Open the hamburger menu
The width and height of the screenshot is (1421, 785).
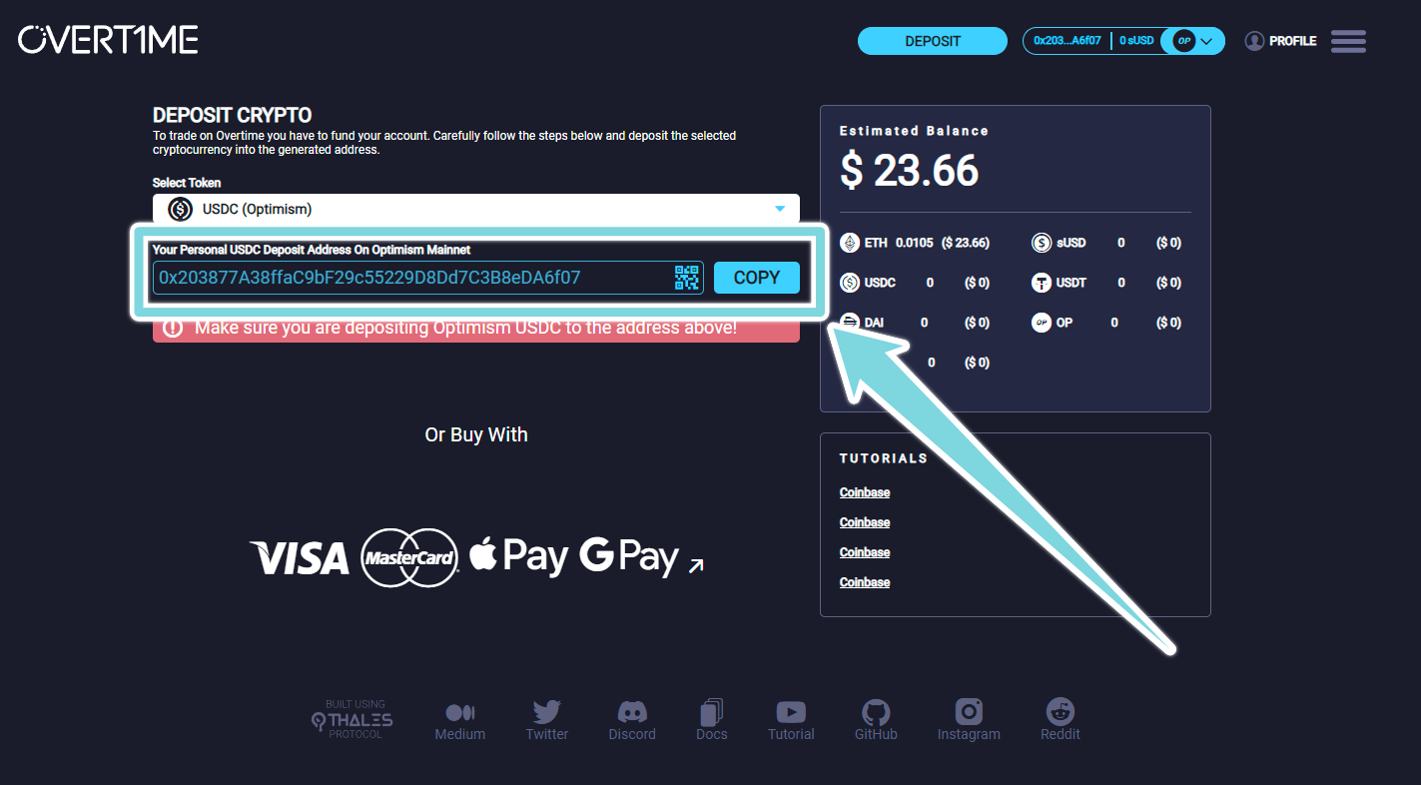pos(1348,41)
